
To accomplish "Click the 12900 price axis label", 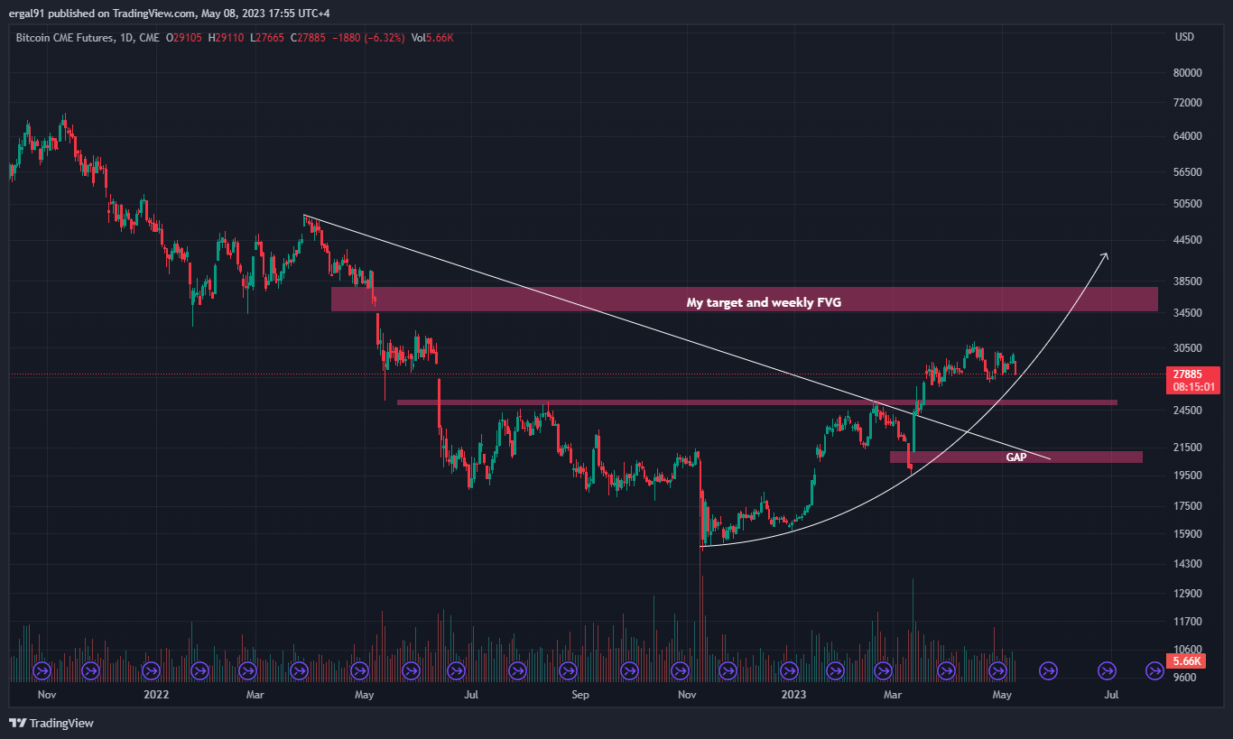I will coord(1188,593).
